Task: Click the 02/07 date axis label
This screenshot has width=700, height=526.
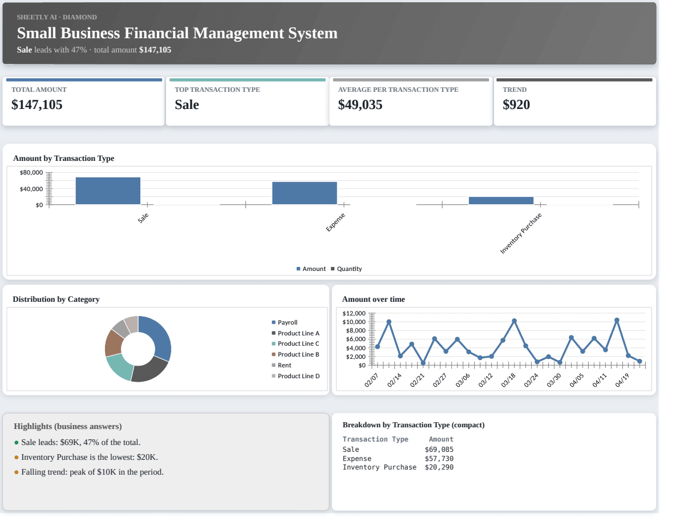Action: coord(372,381)
